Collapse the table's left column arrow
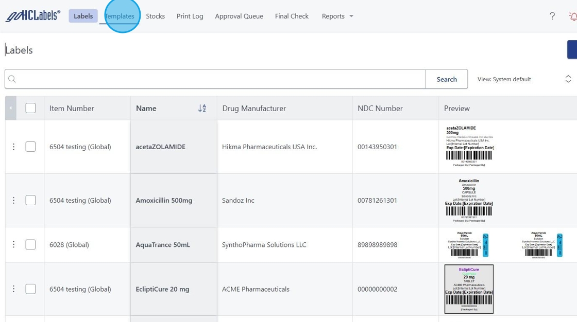This screenshot has height=322, width=577. pos(11,108)
